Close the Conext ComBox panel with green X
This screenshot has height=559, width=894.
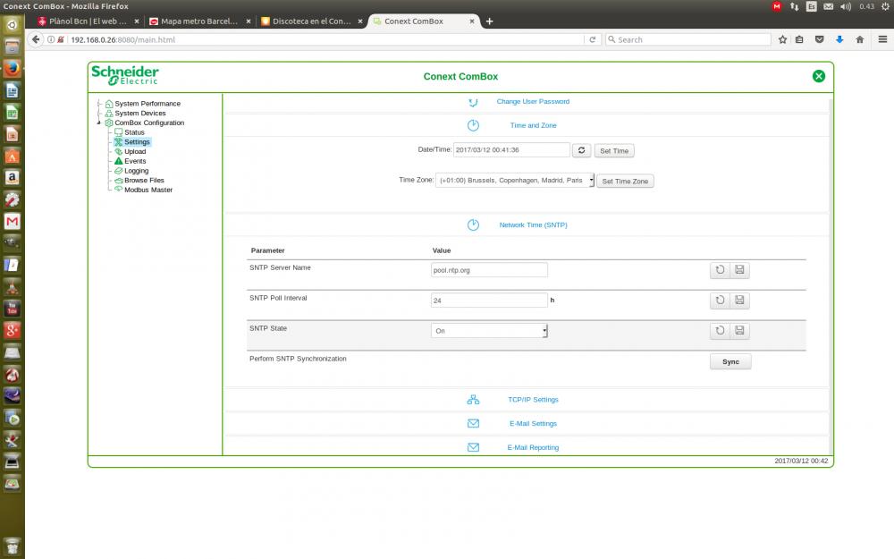pyautogui.click(x=819, y=76)
